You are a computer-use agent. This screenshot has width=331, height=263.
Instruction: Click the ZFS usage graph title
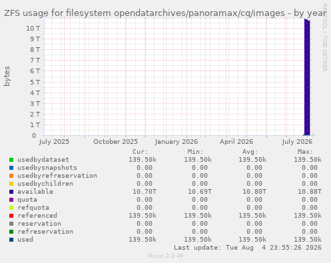165,13
